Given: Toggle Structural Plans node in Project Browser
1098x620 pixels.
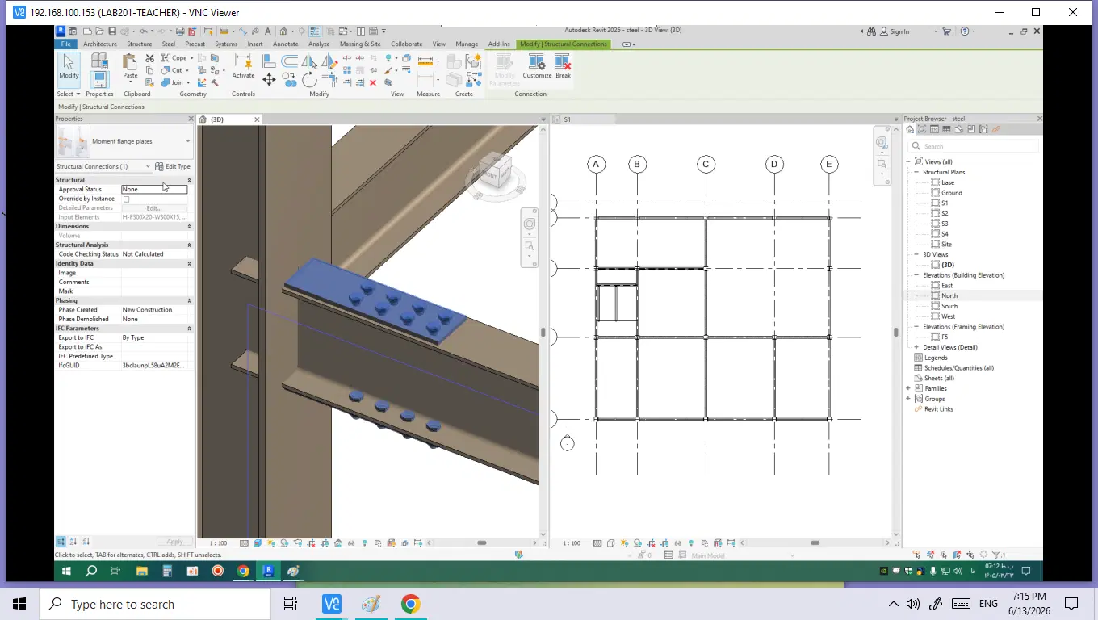Looking at the screenshot, I should (x=916, y=172).
